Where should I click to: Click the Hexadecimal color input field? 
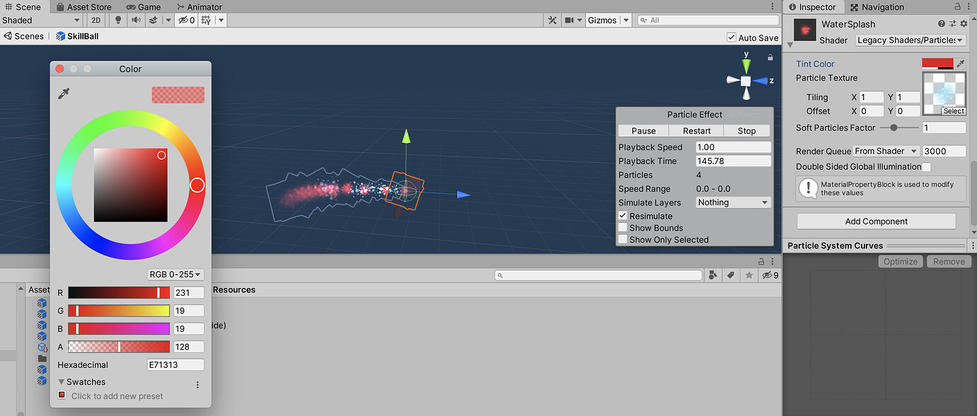[x=176, y=364]
